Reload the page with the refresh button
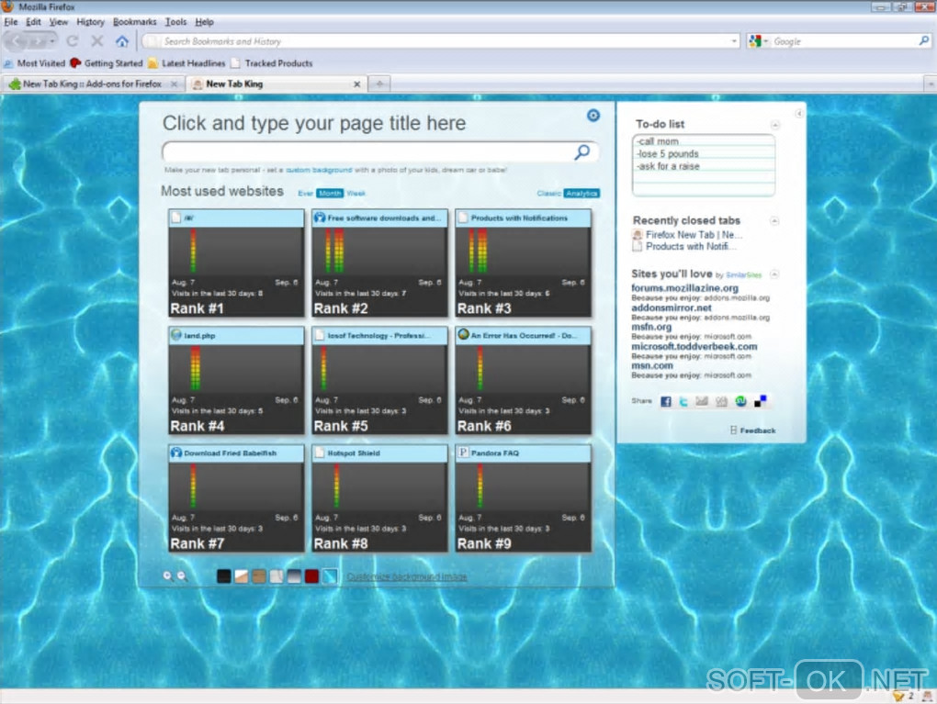The image size is (937, 704). point(73,41)
